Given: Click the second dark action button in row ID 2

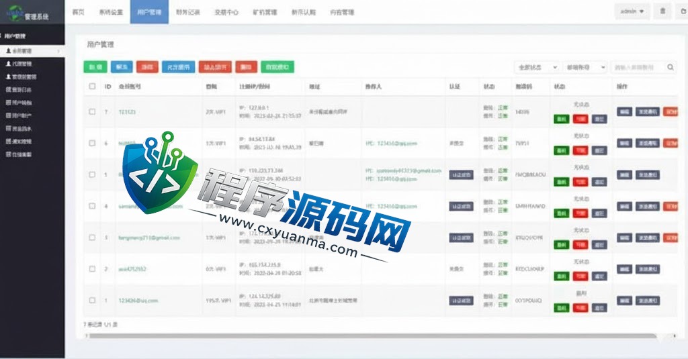Looking at the screenshot, I should pos(648,269).
